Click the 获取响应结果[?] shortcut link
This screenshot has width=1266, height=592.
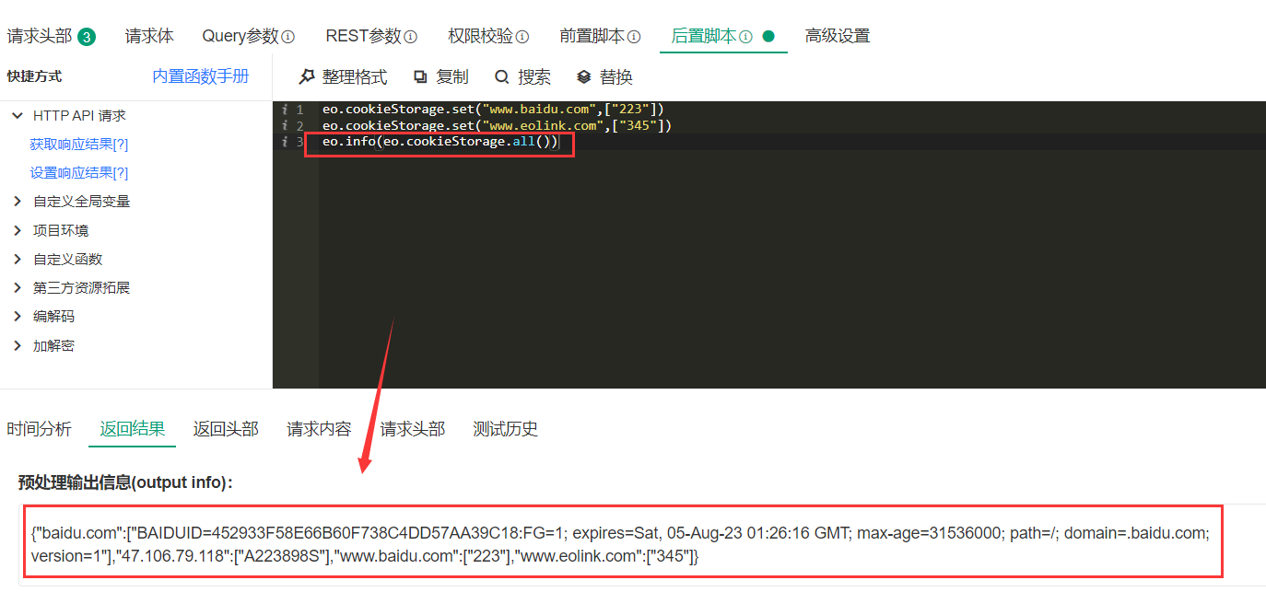point(79,145)
